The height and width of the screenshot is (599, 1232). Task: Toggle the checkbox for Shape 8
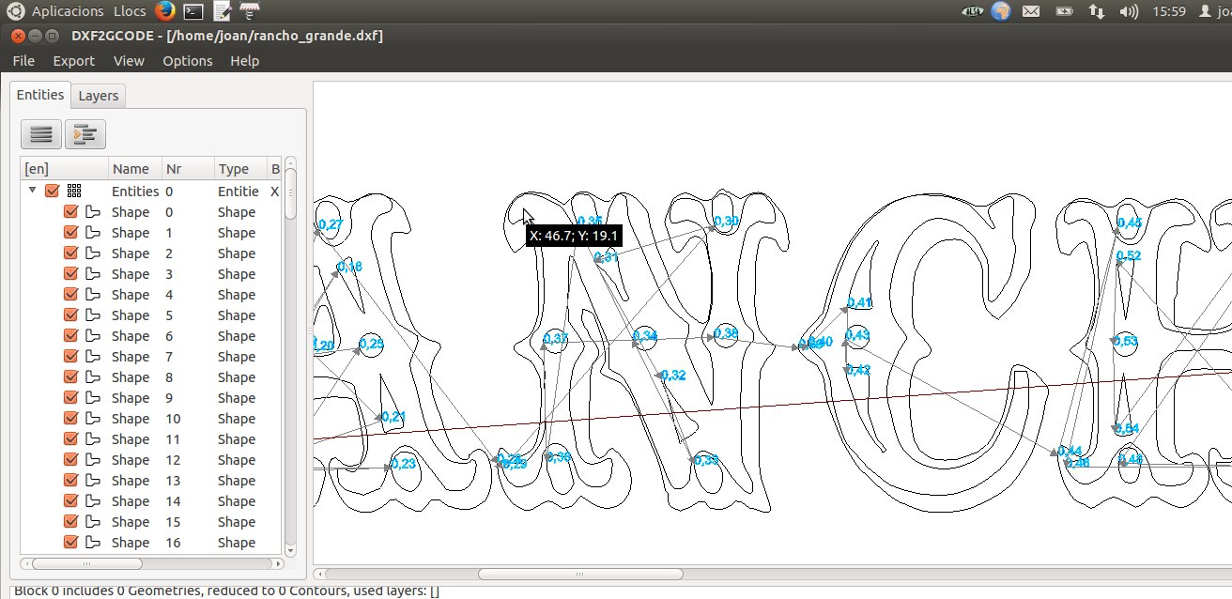(70, 377)
